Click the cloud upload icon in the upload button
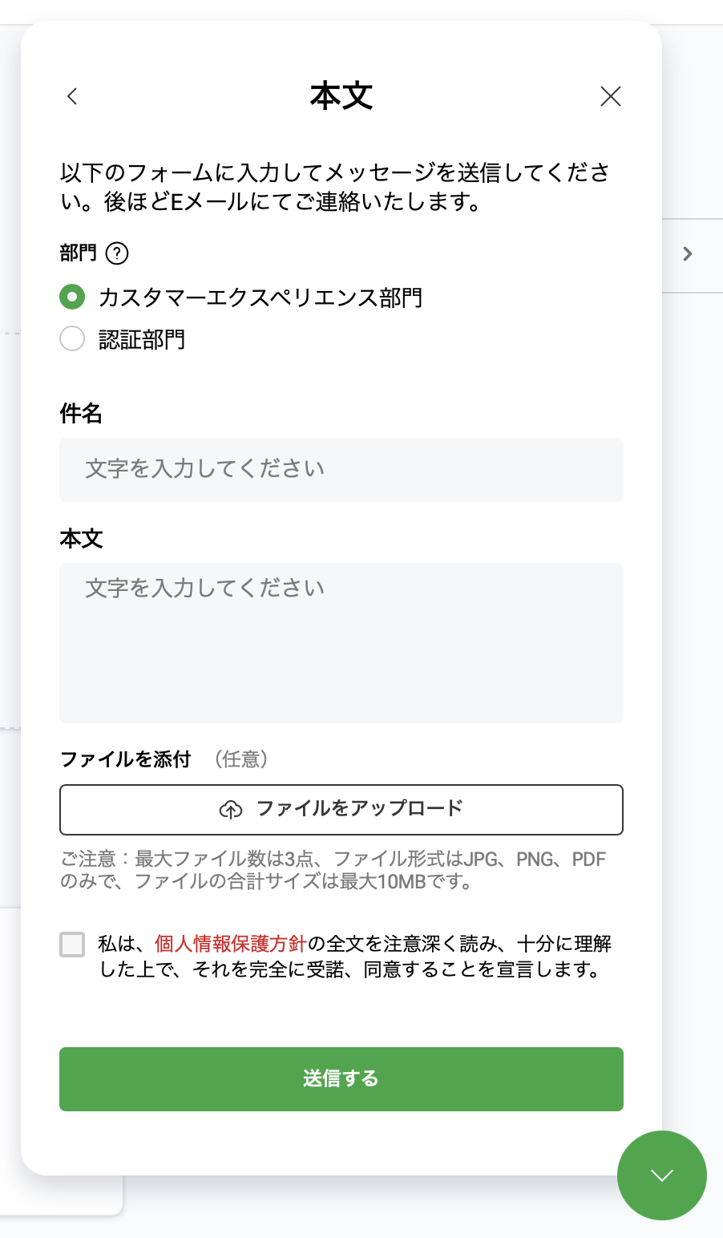This screenshot has width=723, height=1238. [231, 810]
